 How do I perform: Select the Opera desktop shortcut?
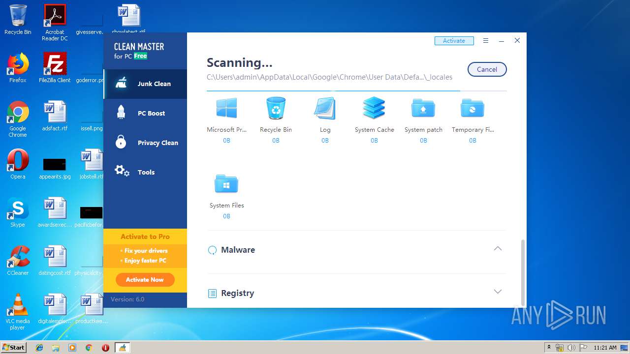(x=18, y=164)
